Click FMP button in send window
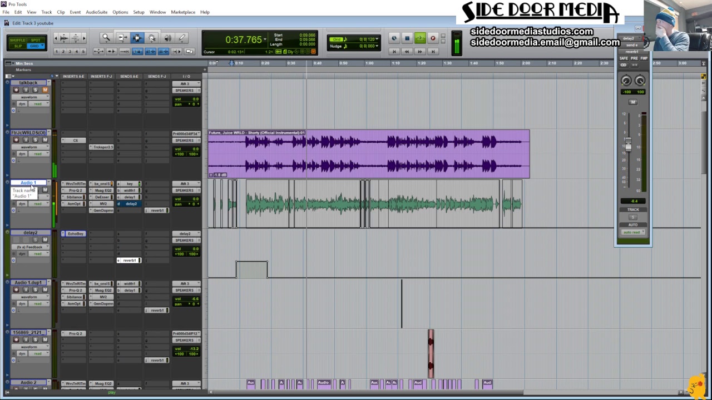The width and height of the screenshot is (712, 400). click(x=644, y=58)
